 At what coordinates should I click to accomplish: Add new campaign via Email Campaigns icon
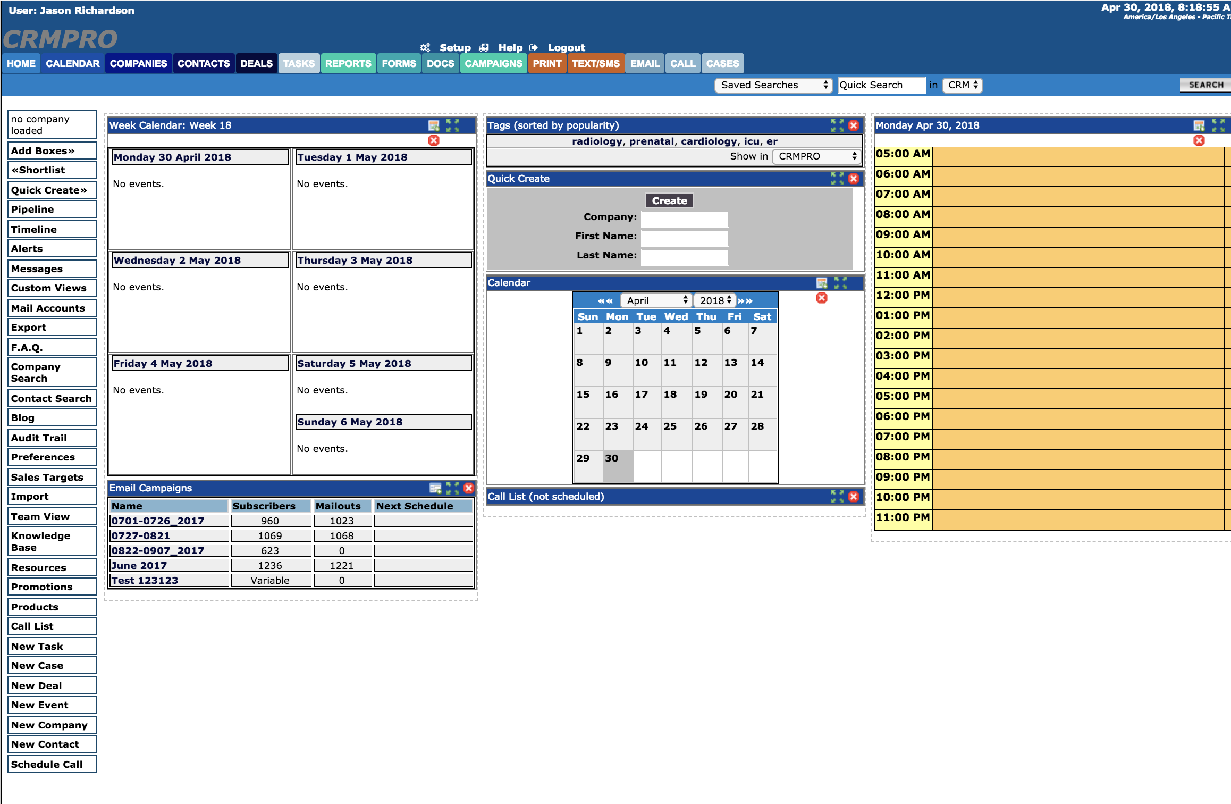[435, 488]
